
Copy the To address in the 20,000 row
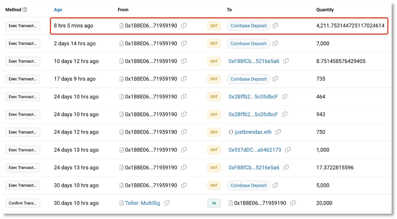coord(293,203)
